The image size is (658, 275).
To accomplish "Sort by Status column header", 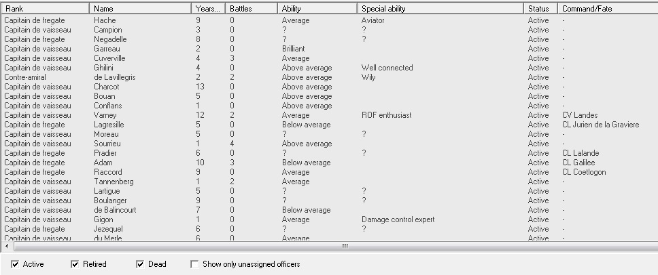I will pos(541,8).
